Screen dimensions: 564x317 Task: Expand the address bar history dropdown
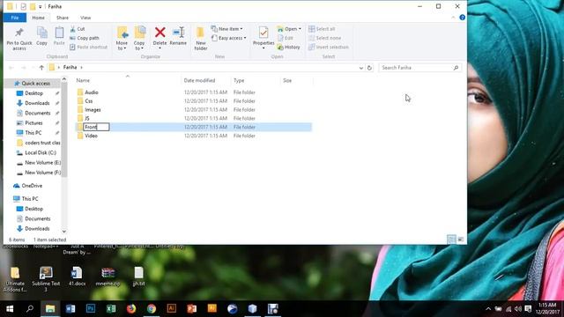360,68
